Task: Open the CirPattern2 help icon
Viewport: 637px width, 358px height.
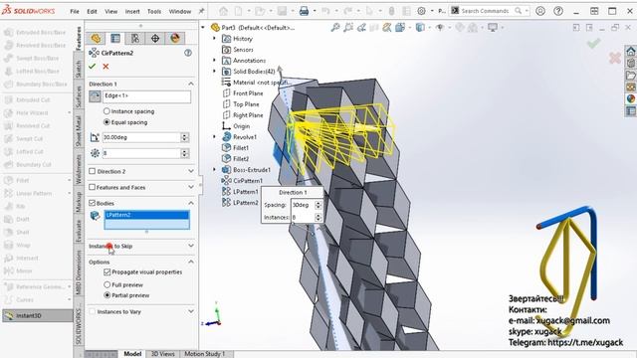Action: point(188,53)
